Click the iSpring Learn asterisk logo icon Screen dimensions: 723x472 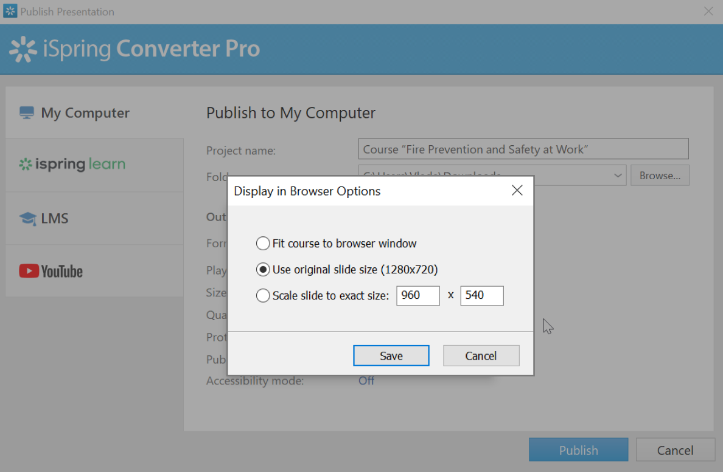(x=26, y=164)
